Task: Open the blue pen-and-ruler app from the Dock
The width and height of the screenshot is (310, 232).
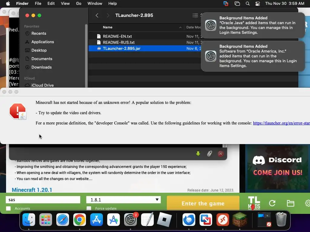Action: 114,220
